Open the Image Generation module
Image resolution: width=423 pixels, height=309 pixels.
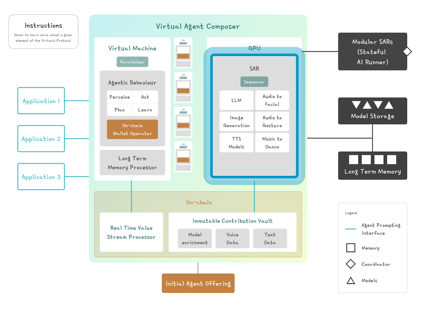coord(236,121)
